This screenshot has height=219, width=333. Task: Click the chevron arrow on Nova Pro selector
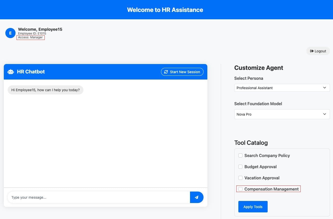(324, 114)
